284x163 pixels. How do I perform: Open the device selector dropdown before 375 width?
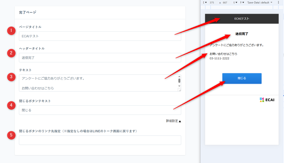pyautogui.click(x=205, y=2)
